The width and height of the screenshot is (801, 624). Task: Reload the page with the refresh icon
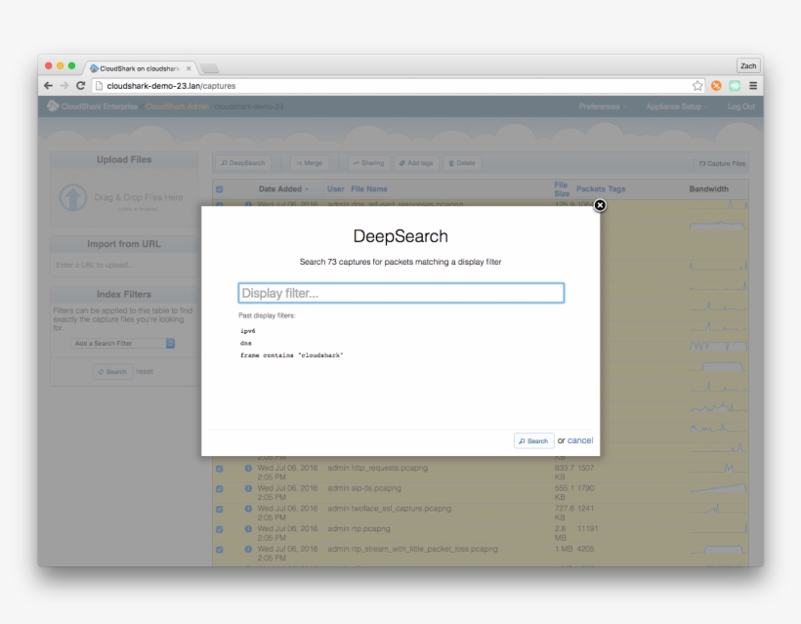tap(81, 86)
